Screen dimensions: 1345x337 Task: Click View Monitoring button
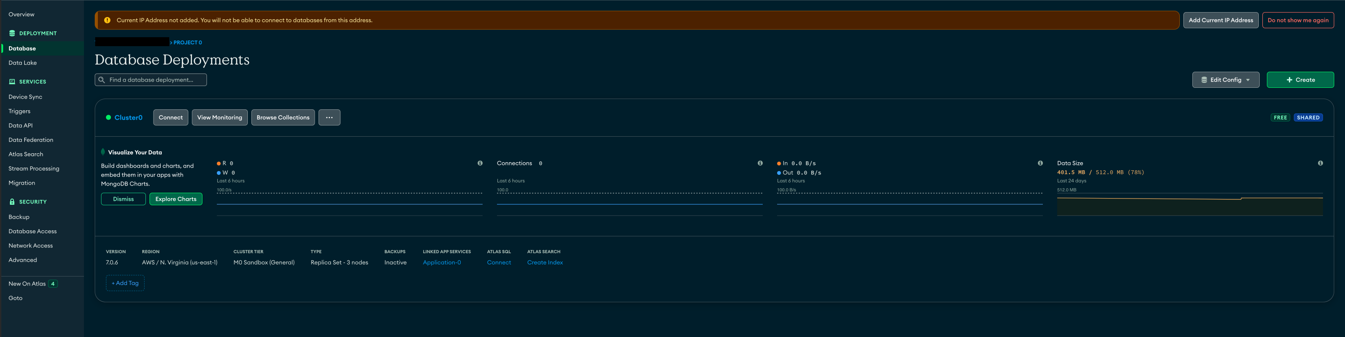[x=220, y=118]
